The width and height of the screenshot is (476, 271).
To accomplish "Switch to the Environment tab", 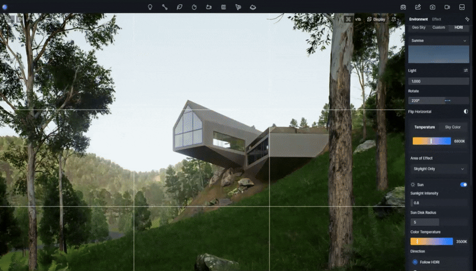I will (418, 19).
